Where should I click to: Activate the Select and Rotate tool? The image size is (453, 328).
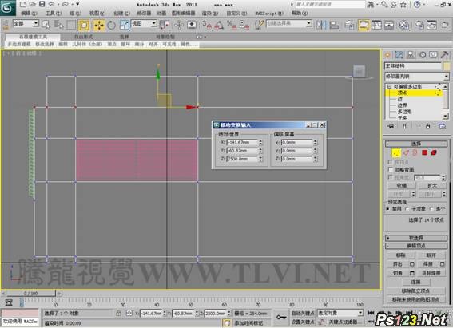pyautogui.click(x=111, y=25)
